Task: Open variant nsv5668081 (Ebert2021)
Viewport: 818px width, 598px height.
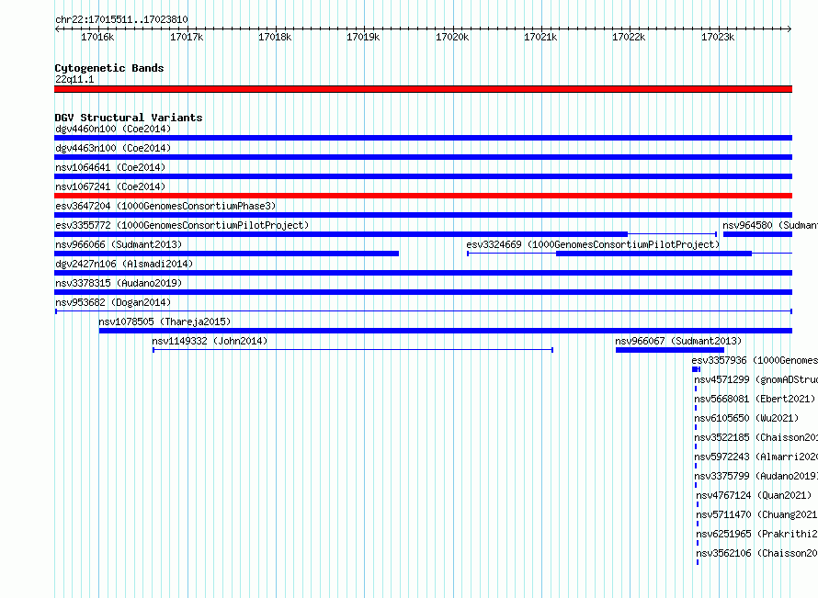Action: tap(755, 399)
